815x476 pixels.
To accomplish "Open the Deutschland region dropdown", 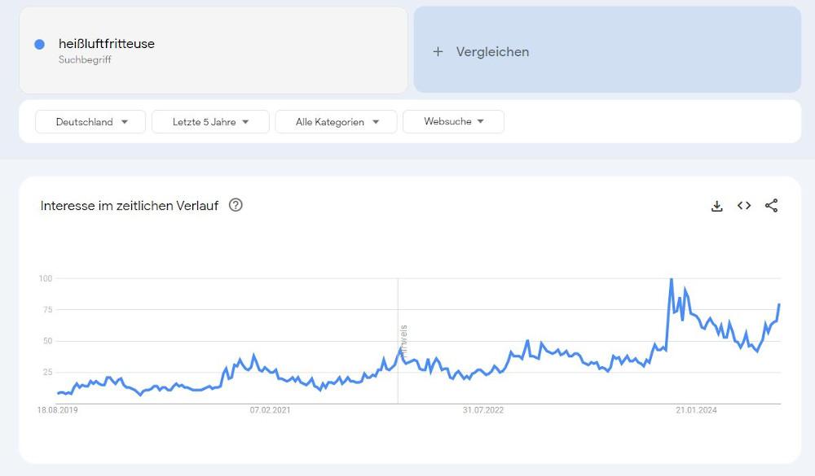I will click(x=90, y=122).
